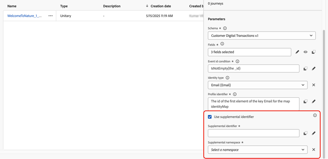Expand Identity type Email dropdown
This screenshot has height=159, width=328.
258,85
